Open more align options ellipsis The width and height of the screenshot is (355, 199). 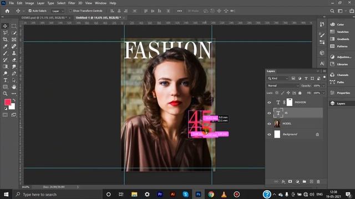[x=179, y=11]
